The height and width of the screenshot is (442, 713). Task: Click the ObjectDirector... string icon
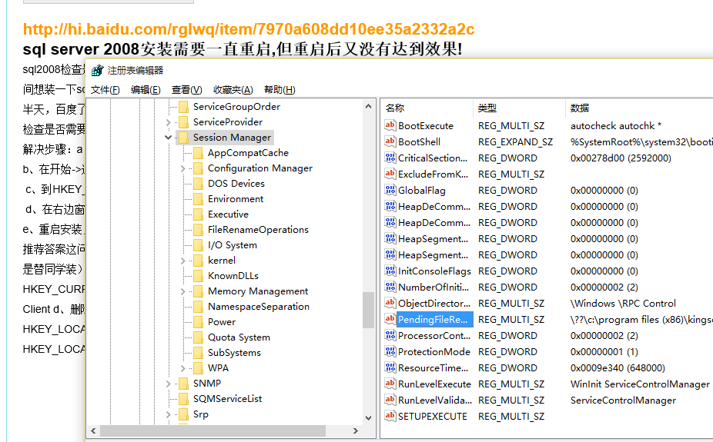(x=390, y=303)
